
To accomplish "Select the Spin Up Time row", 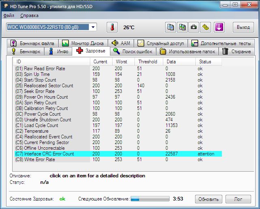I will (x=118, y=74).
